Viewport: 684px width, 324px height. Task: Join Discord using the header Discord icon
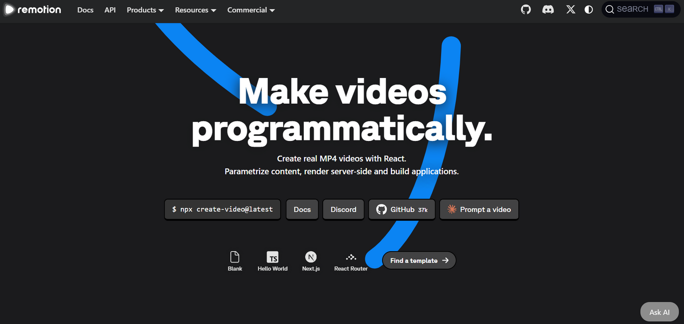[548, 9]
